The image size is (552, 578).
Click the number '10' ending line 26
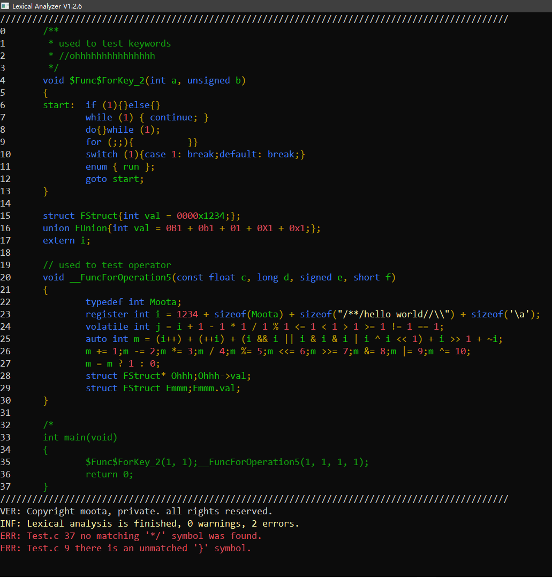click(x=460, y=351)
